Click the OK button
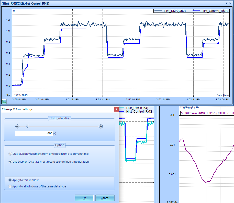The image size is (234, 203). (x=84, y=198)
